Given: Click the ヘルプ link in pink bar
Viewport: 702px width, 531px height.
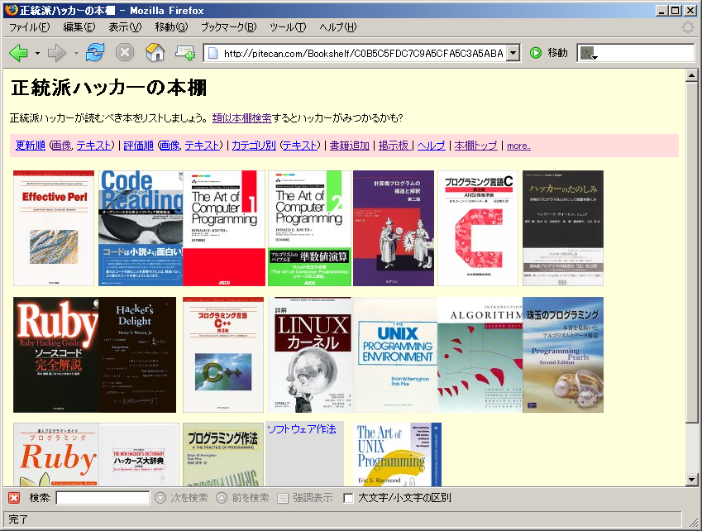Looking at the screenshot, I should pyautogui.click(x=432, y=146).
